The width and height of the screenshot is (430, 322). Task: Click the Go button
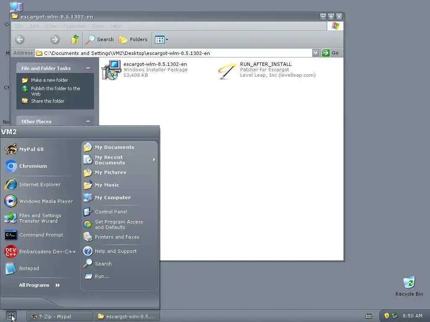coord(330,53)
